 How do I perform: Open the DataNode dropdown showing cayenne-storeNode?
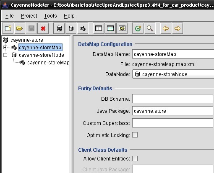[x=173, y=74]
